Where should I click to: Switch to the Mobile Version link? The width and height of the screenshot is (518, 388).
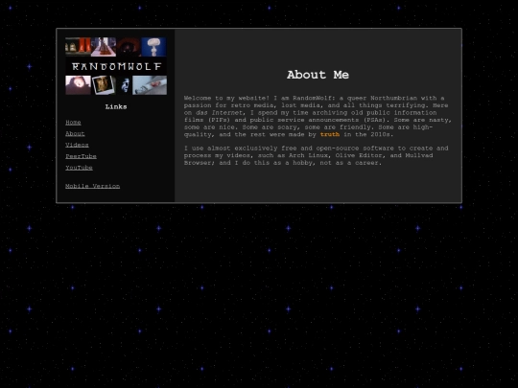(x=92, y=186)
